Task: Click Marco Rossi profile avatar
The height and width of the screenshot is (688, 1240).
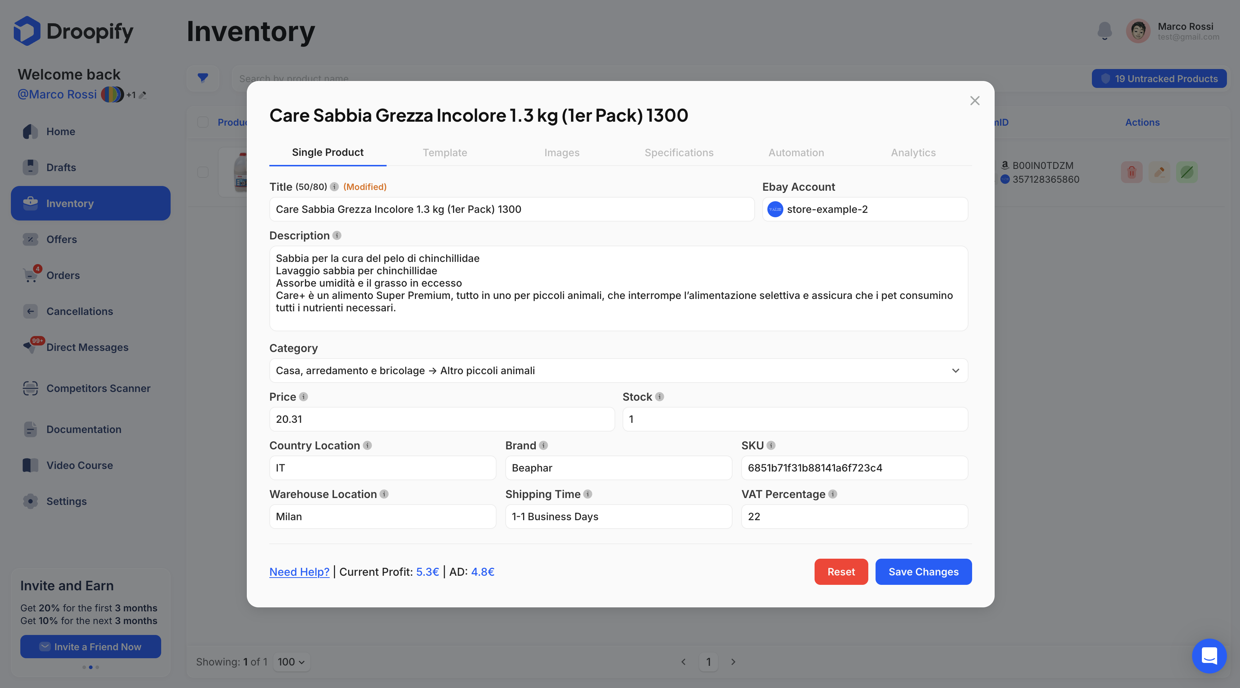Action: (x=1138, y=31)
